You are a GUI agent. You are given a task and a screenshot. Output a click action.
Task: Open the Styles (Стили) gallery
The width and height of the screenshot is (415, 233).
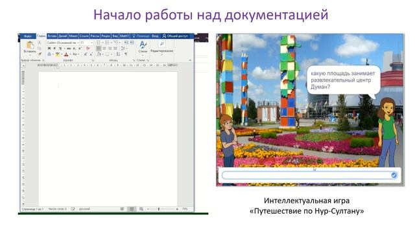point(143,47)
